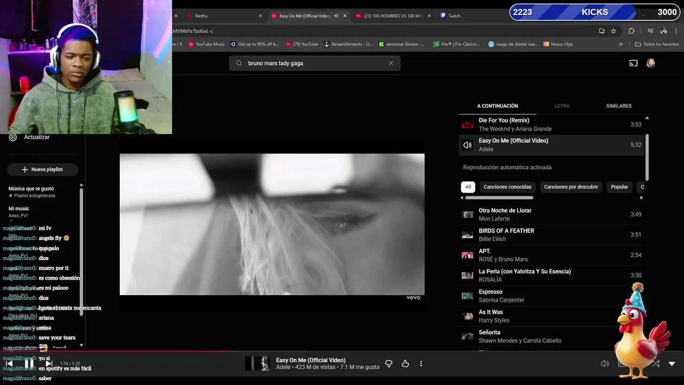
Task: Select the 'Canciones conocidas' filter chip
Action: (508, 187)
